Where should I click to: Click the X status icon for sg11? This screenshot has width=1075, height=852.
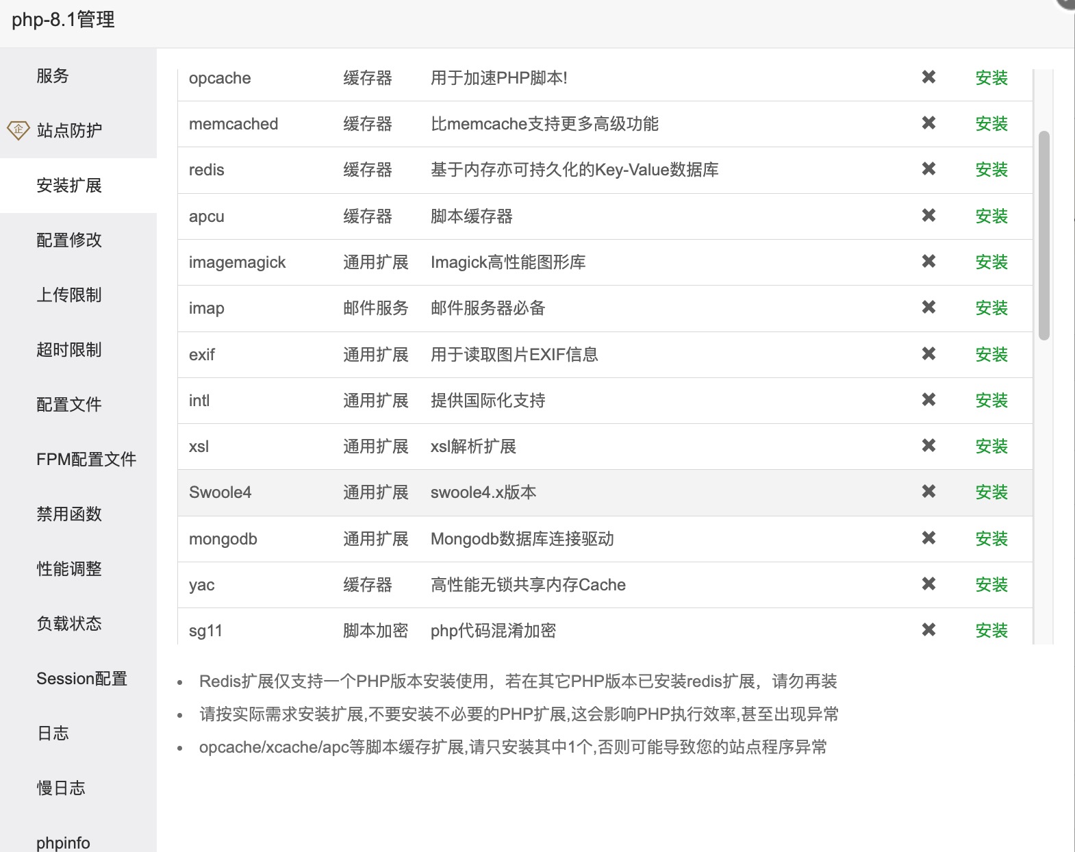(x=928, y=629)
